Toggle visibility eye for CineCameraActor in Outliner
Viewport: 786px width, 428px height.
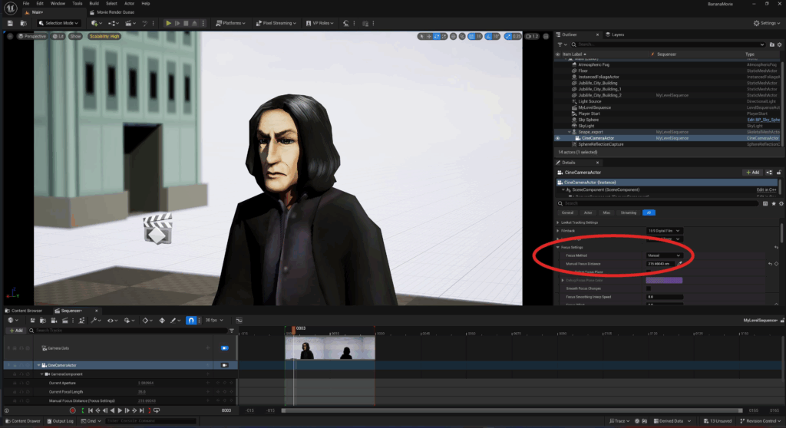(x=558, y=138)
